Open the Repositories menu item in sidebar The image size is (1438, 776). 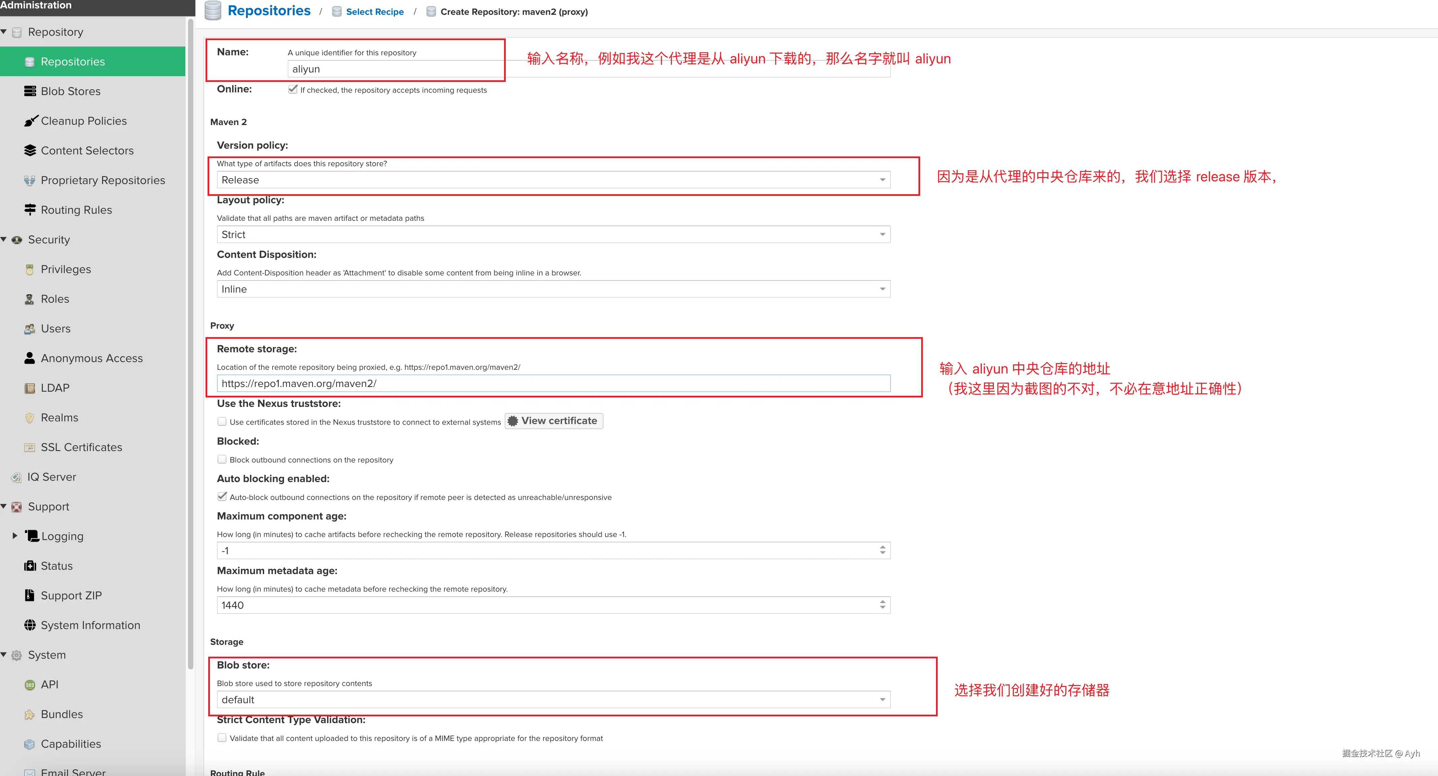(x=72, y=61)
